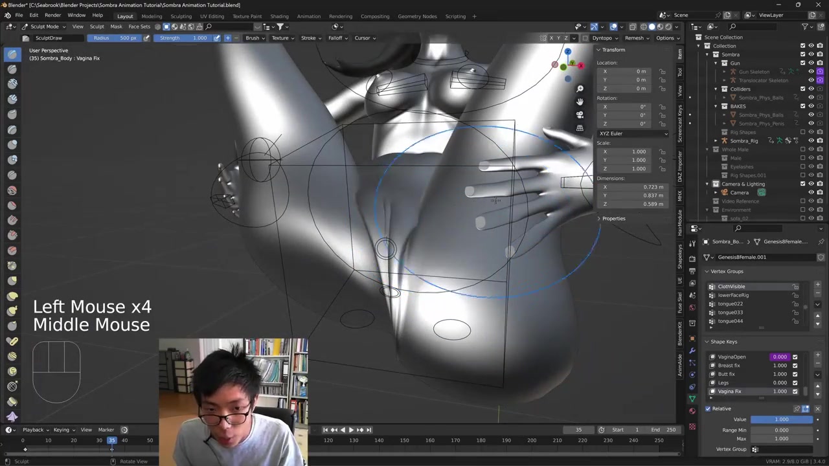Click the zoom magnifier viewport icon
829x466 pixels.
click(580, 89)
